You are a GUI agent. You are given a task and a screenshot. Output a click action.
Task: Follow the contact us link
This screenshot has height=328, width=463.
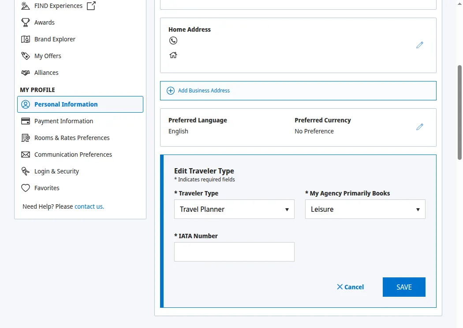pos(89,206)
